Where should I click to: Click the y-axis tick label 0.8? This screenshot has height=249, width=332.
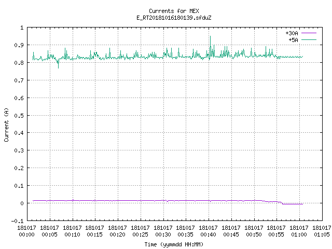[19, 63]
